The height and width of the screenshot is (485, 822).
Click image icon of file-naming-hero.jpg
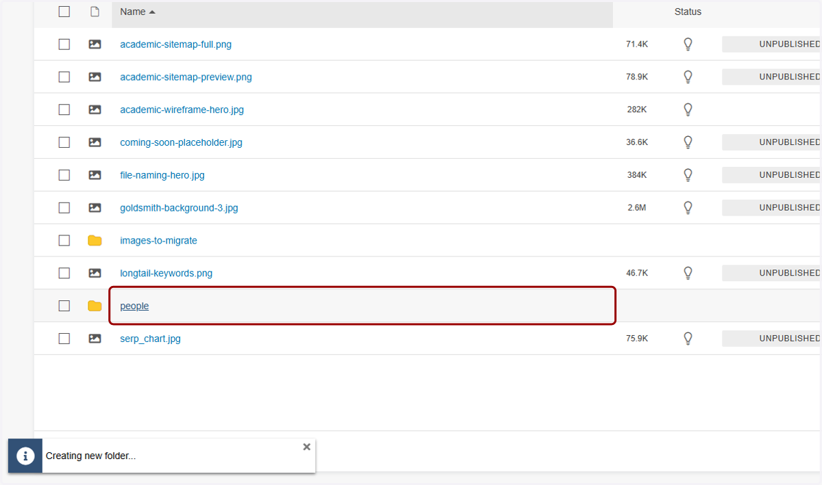click(x=95, y=175)
